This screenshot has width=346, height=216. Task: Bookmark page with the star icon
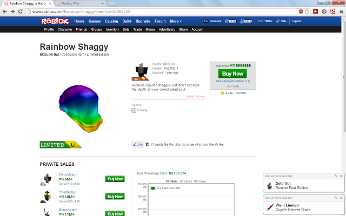tap(307, 11)
